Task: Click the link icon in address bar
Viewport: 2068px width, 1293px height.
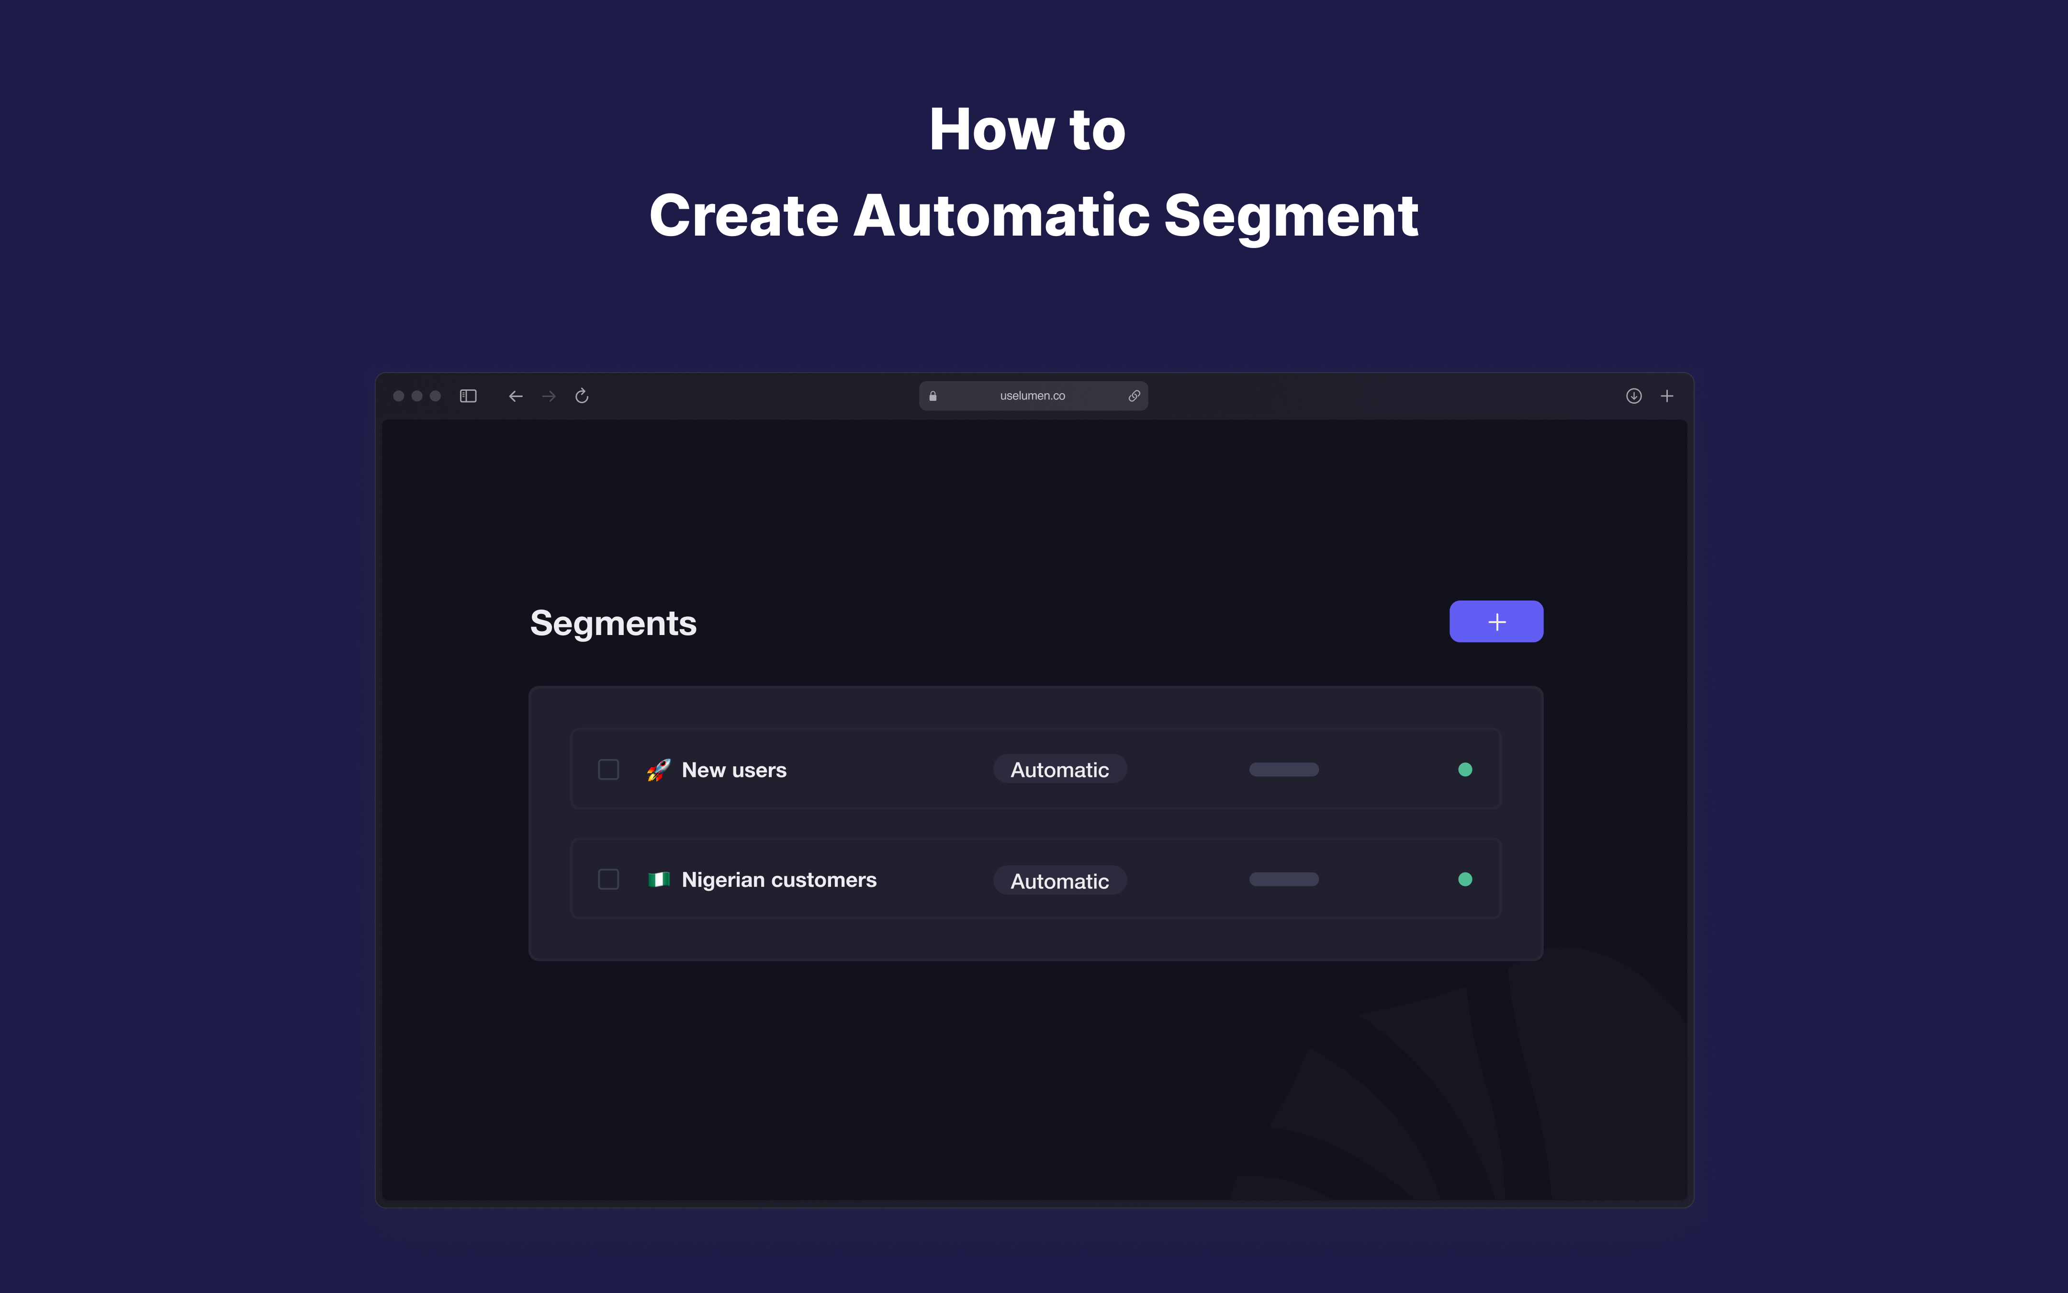Action: tap(1134, 396)
